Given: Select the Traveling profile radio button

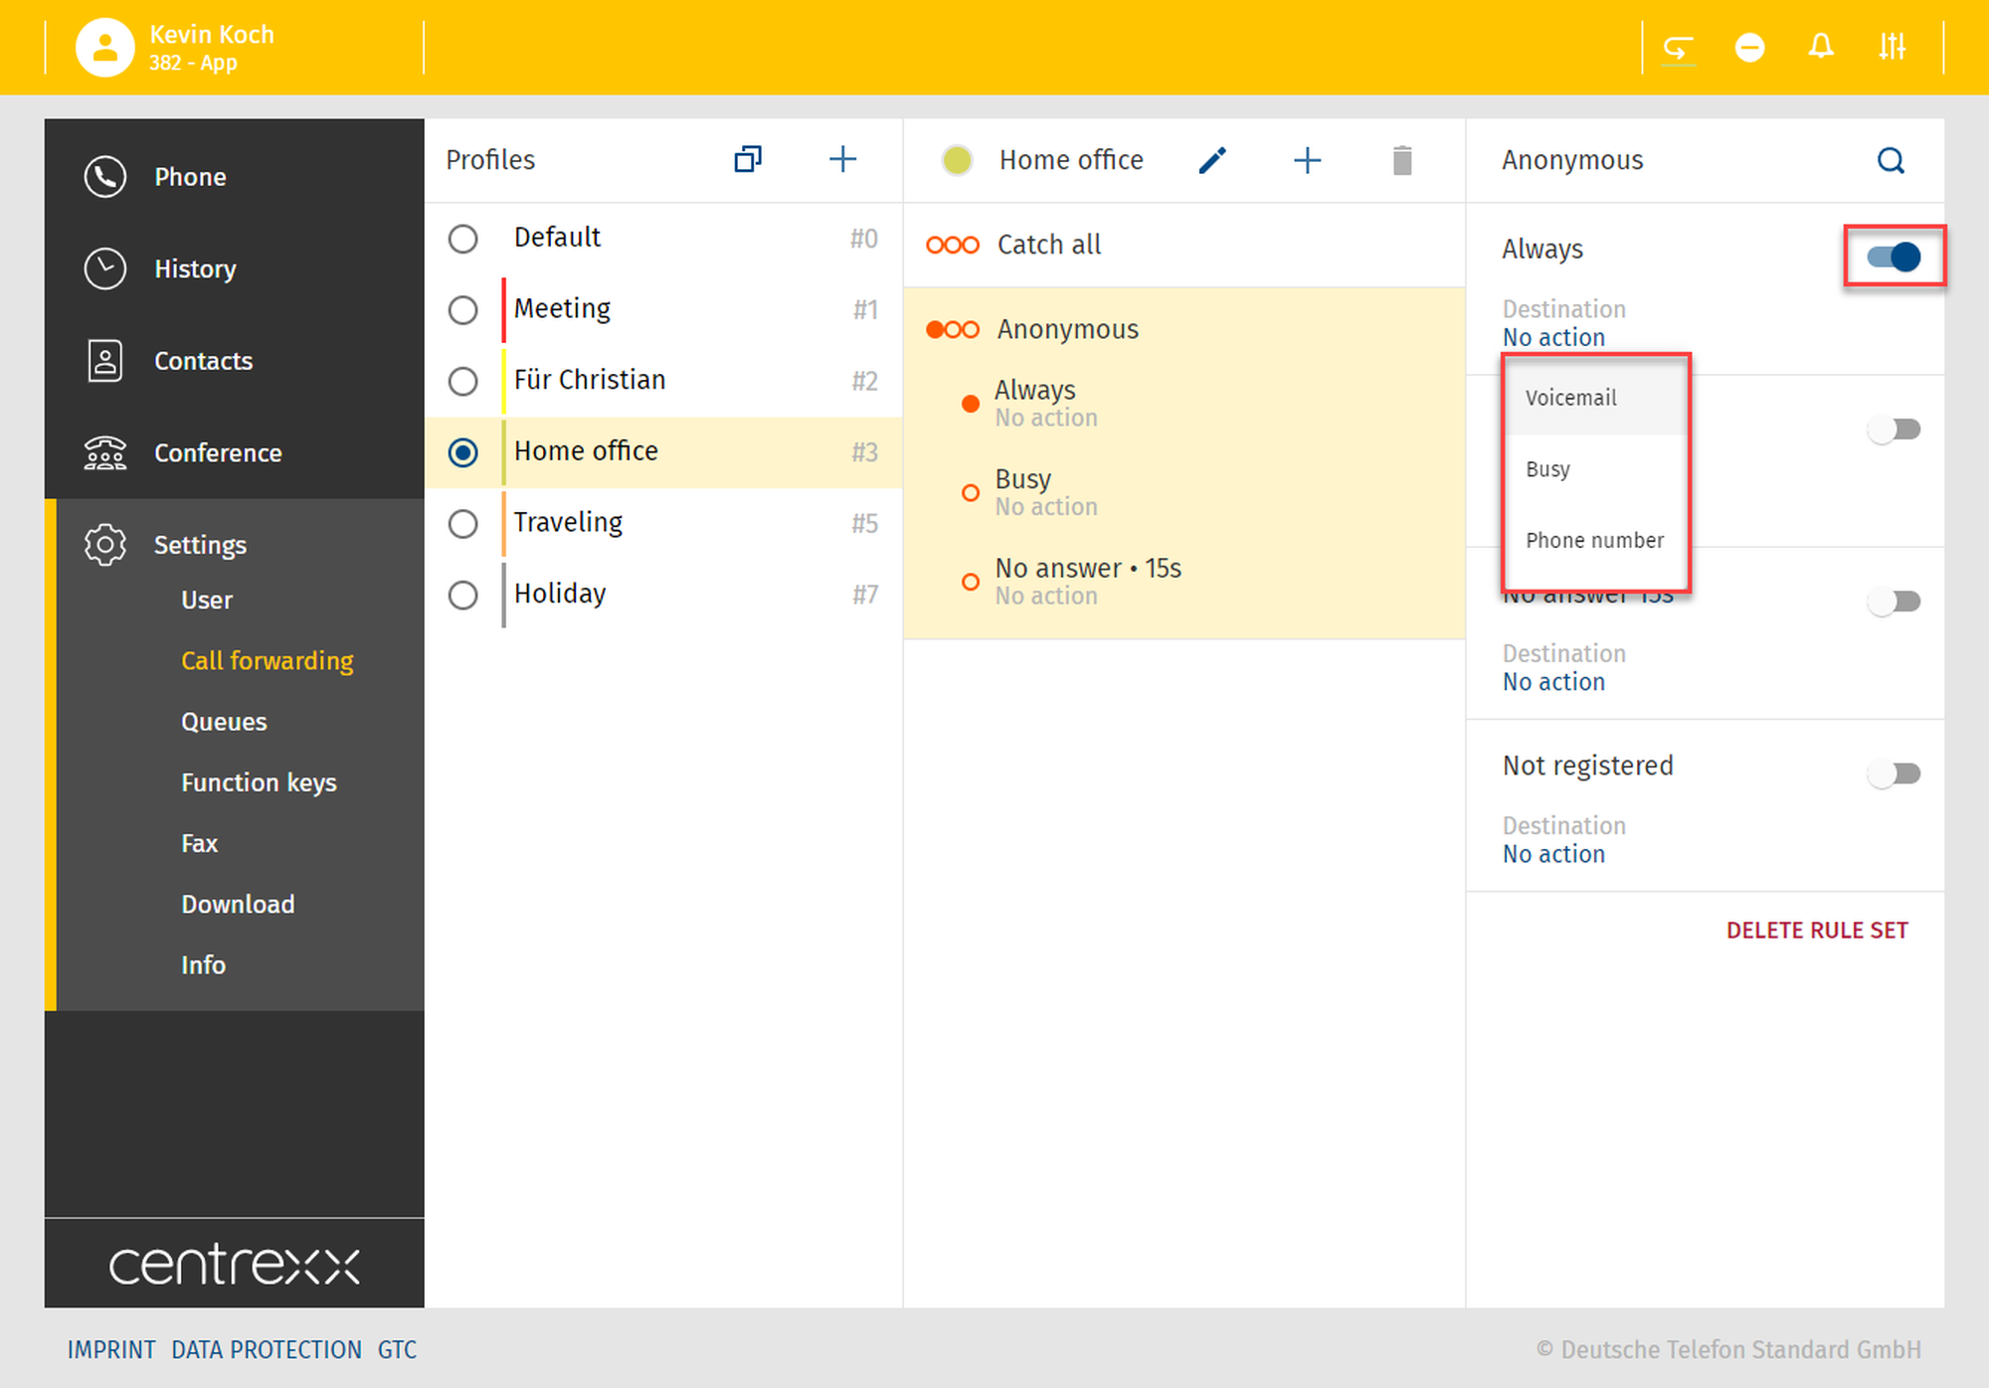Looking at the screenshot, I should [462, 523].
